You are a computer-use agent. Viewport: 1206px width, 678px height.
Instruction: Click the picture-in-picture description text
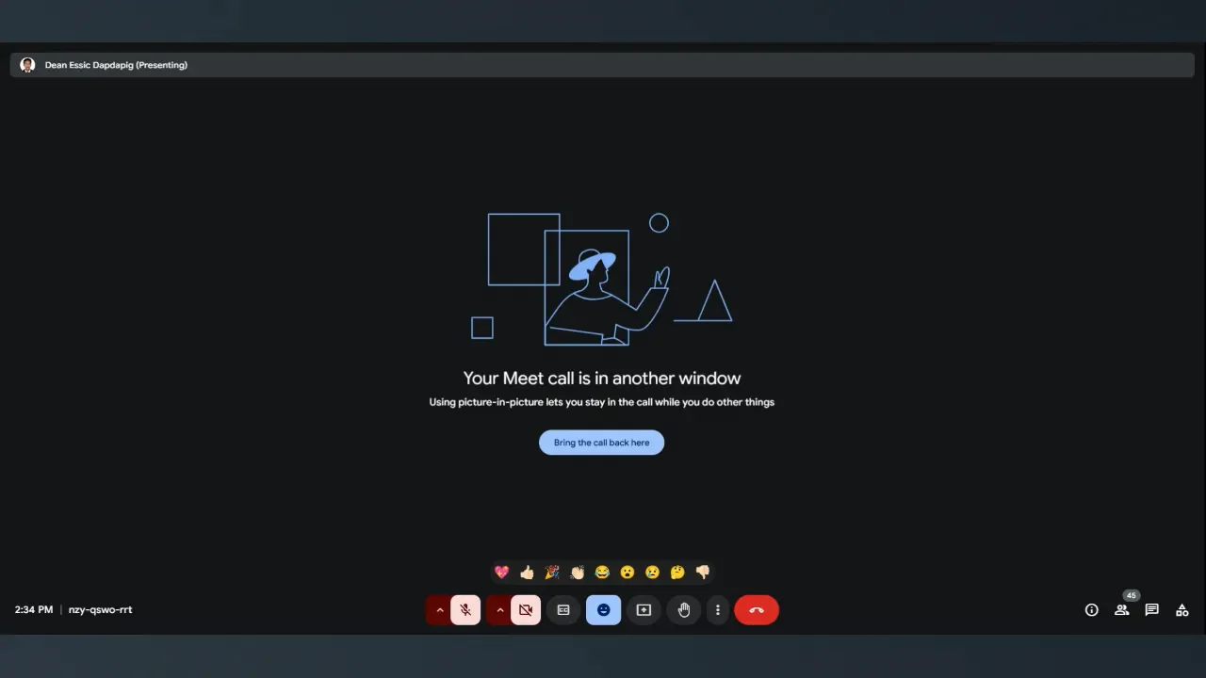(x=602, y=402)
